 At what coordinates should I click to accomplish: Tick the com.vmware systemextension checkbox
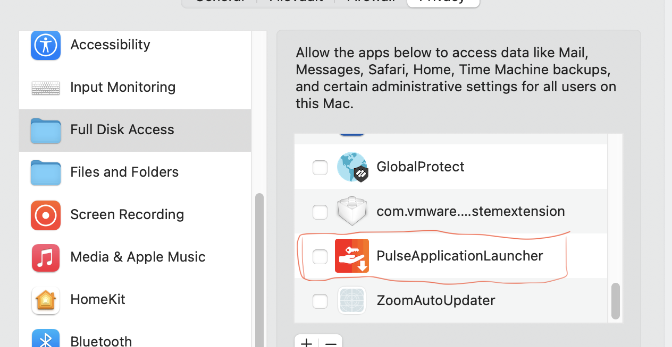click(320, 212)
